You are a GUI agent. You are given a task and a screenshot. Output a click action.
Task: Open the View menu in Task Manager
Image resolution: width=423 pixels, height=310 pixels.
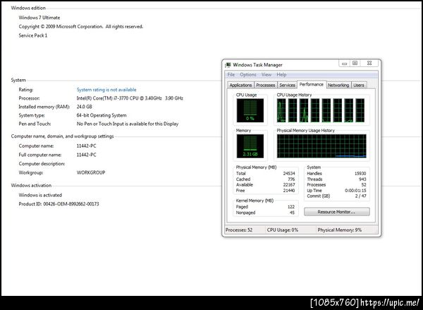tap(266, 75)
